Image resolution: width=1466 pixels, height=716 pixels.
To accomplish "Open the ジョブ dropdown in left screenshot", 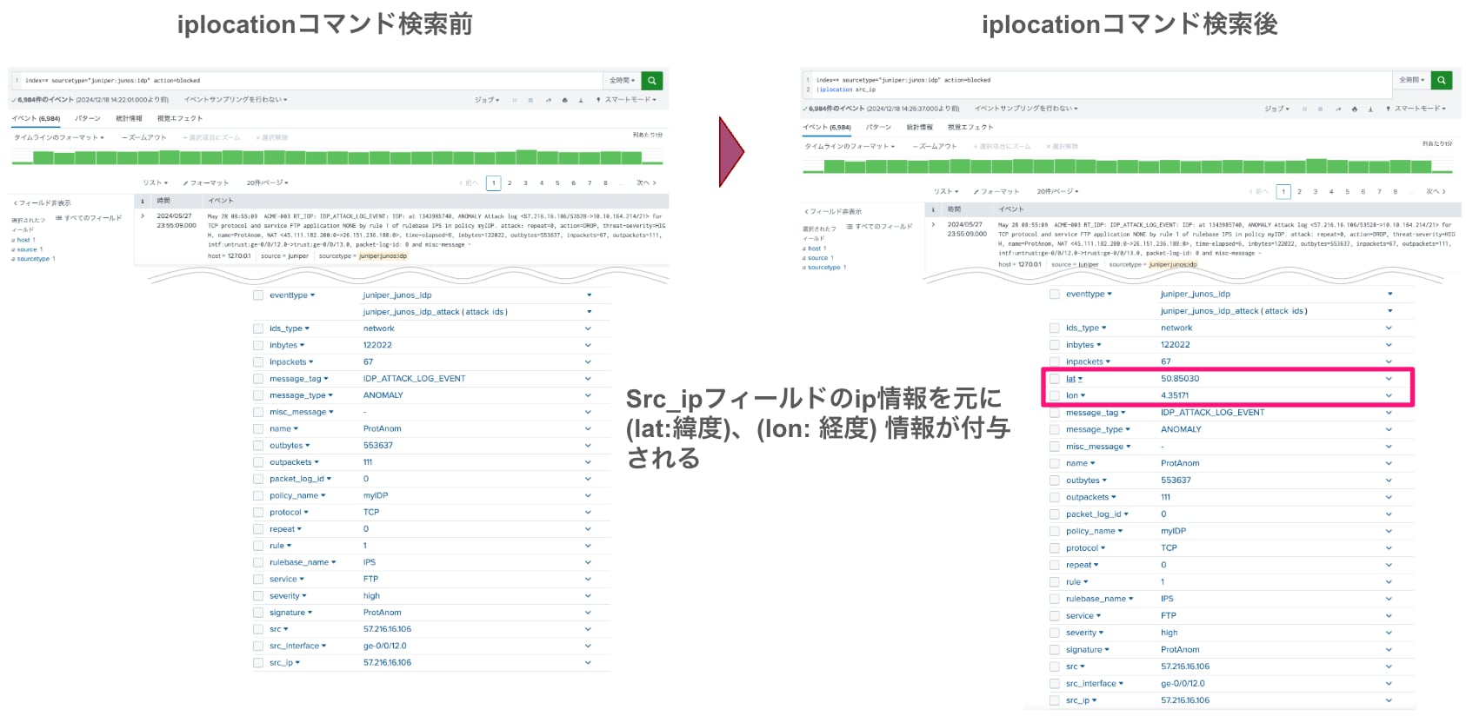I will (x=487, y=100).
